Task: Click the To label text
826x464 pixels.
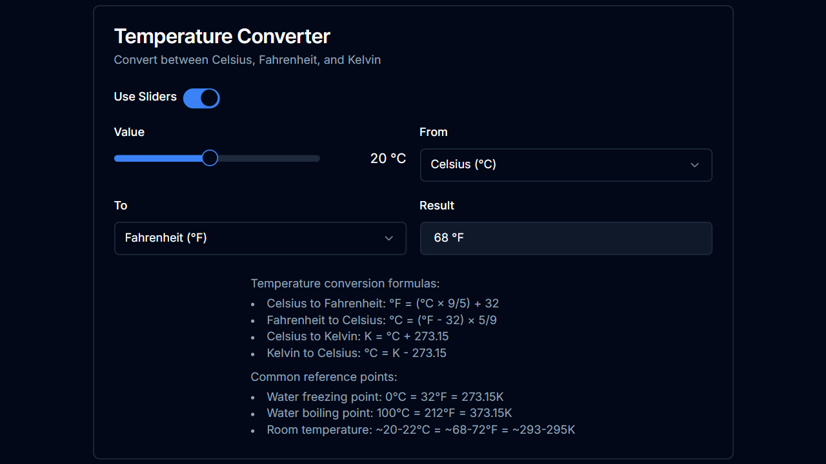Action: (x=120, y=206)
